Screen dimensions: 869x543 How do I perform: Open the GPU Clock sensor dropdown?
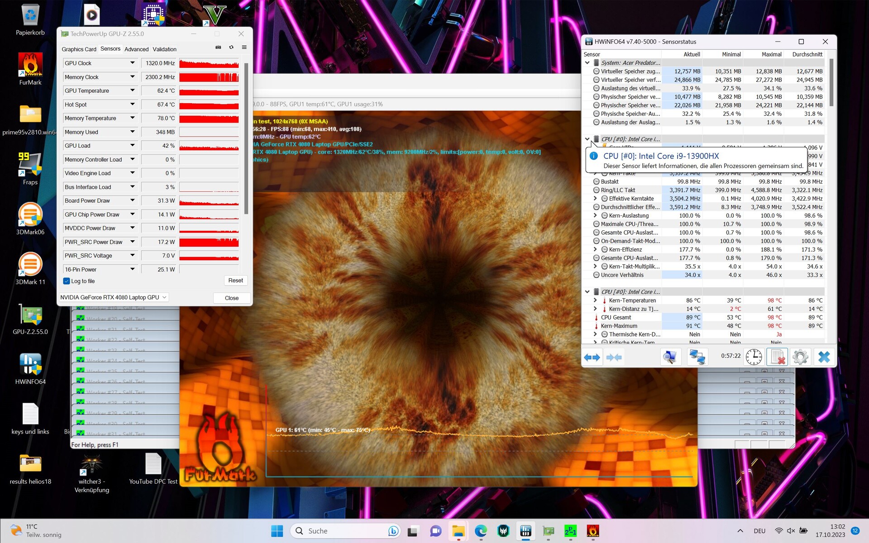(133, 63)
